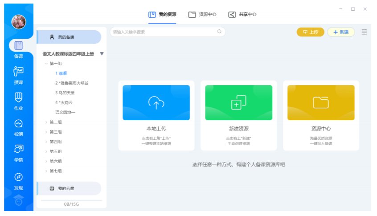This screenshot has height=216, width=377.
Task: Click the search magnifier icon
Action: 219,32
